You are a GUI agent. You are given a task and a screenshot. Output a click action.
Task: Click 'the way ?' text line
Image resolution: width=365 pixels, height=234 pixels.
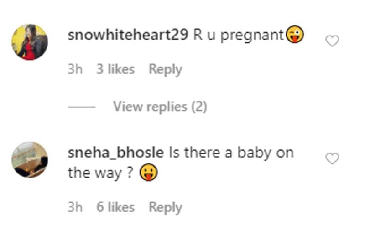click(100, 173)
